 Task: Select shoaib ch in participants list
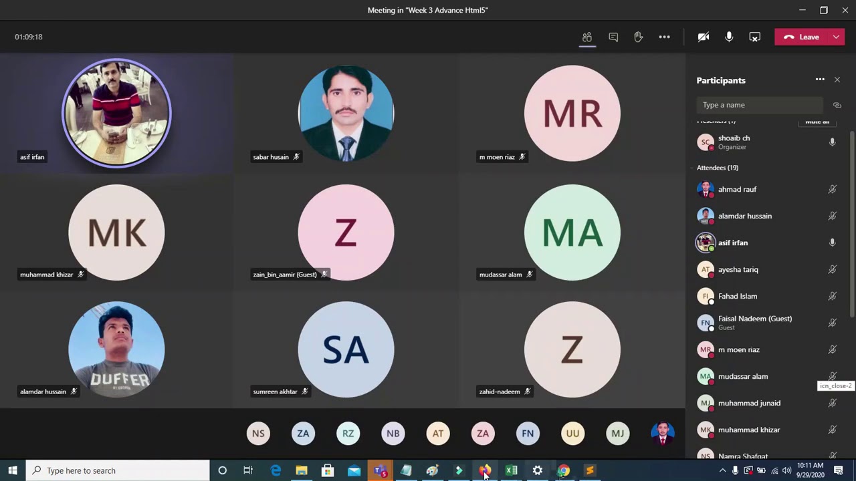tap(768, 142)
